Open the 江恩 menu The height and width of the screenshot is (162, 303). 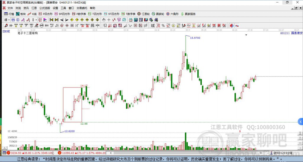[x=34, y=8]
